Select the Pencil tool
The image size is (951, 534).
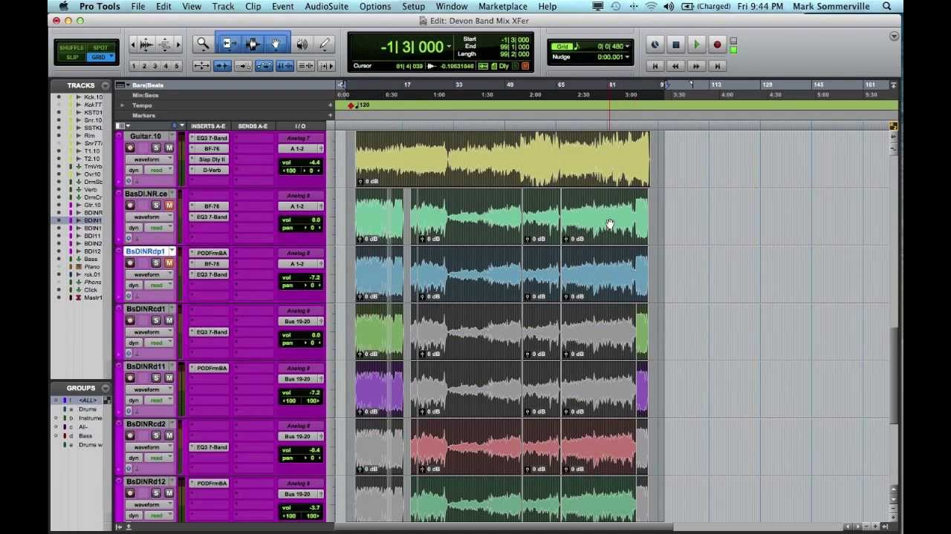tap(325, 44)
